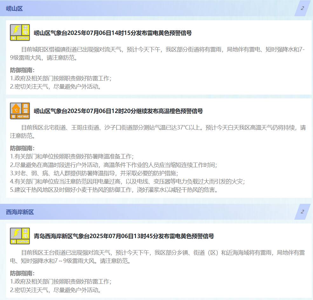Click 防御指南 heading in 西海岸新区 lightning card
The image size is (313, 300).
coord(22,273)
